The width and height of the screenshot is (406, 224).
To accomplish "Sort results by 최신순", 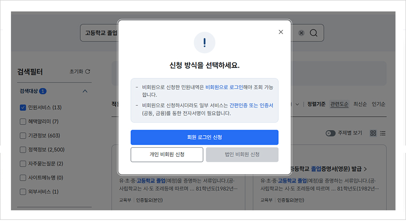I will pyautogui.click(x=360, y=104).
